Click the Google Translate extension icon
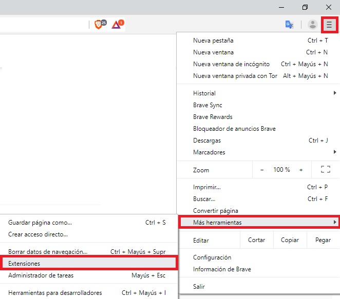340x299 pixels. pyautogui.click(x=290, y=25)
